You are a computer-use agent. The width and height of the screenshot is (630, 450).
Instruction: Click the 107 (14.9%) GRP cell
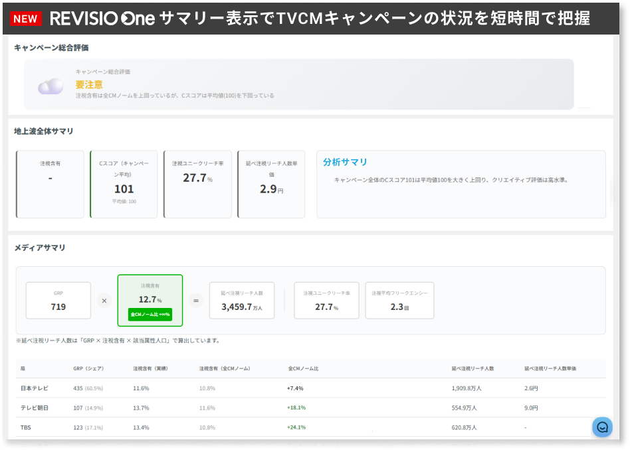(x=88, y=408)
